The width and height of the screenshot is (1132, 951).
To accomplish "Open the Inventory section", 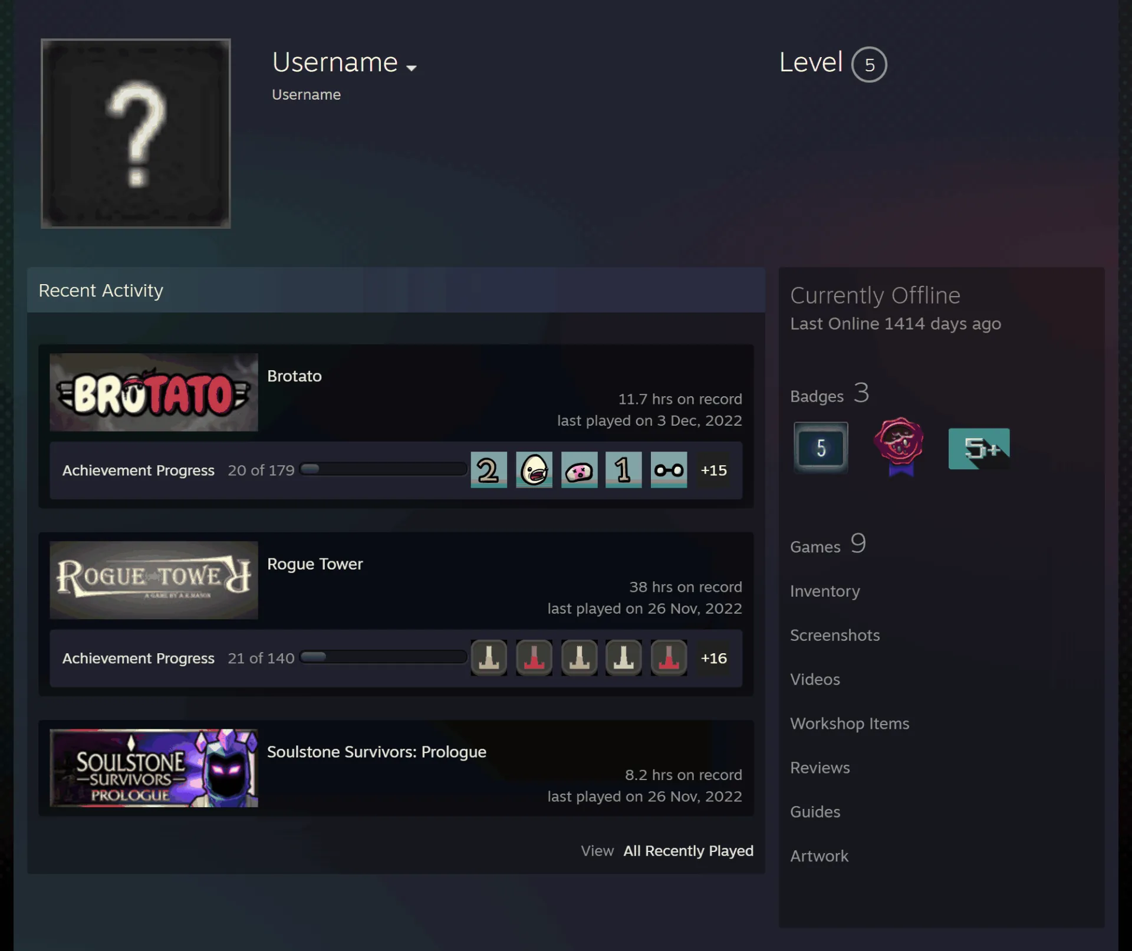I will [825, 591].
